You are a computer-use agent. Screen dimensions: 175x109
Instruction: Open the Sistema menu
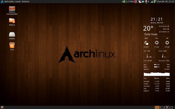(25, 2)
